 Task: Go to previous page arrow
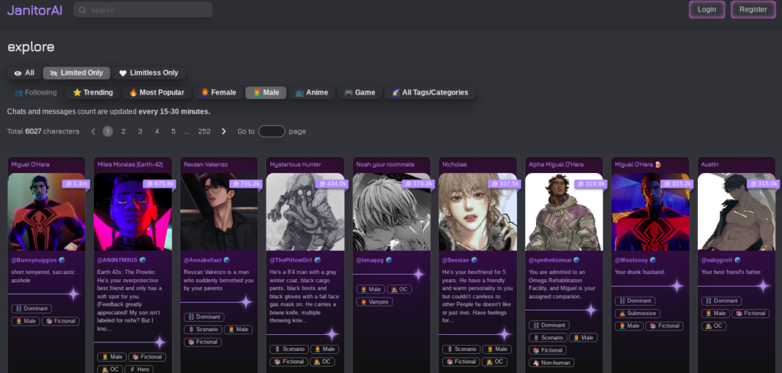click(x=93, y=131)
